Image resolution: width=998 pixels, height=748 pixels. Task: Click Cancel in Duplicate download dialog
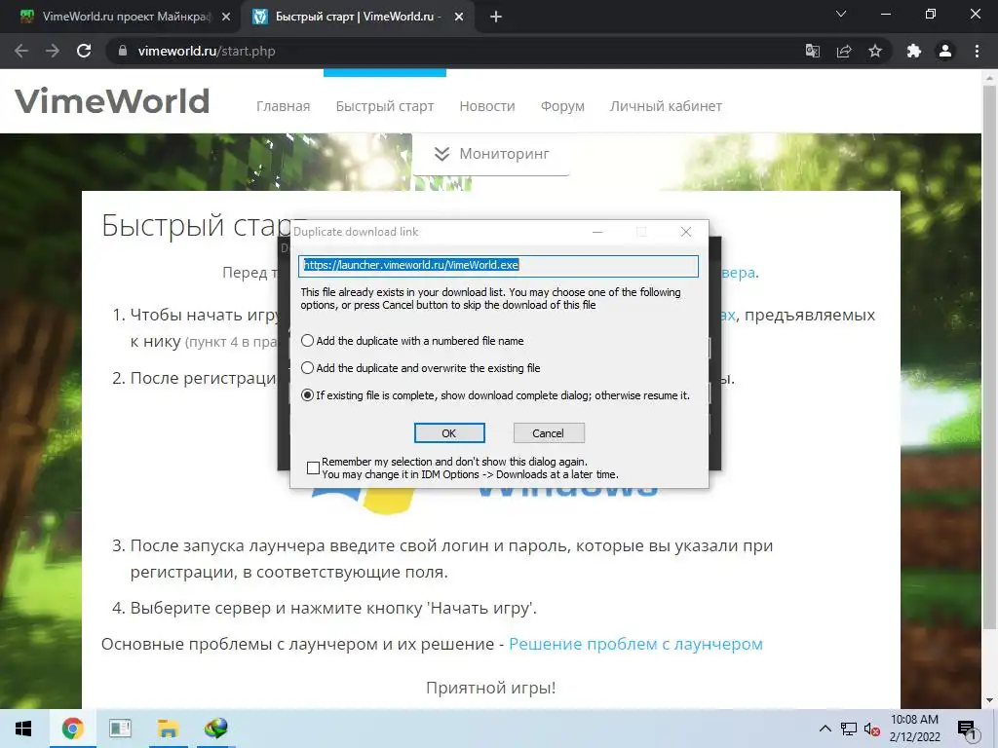[549, 433]
